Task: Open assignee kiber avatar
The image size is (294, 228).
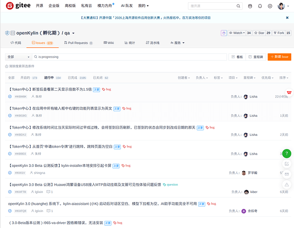Action: pyautogui.click(x=246, y=192)
